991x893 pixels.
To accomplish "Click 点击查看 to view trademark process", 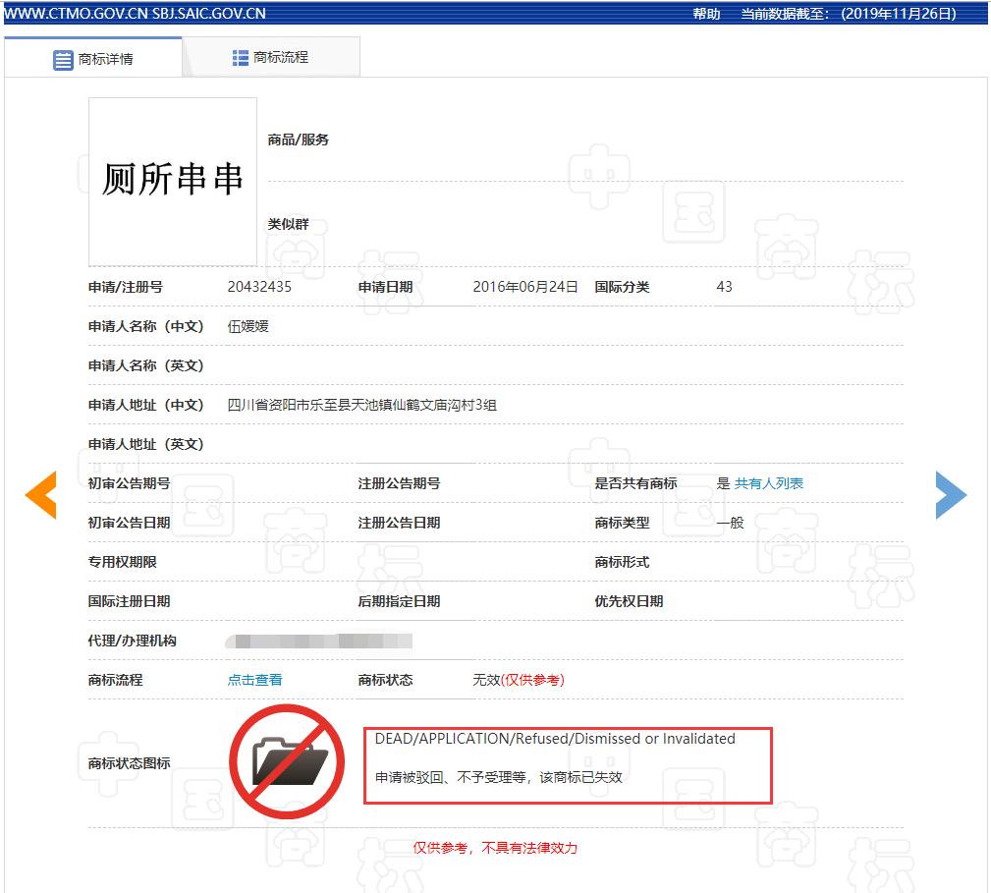I will click(x=254, y=679).
